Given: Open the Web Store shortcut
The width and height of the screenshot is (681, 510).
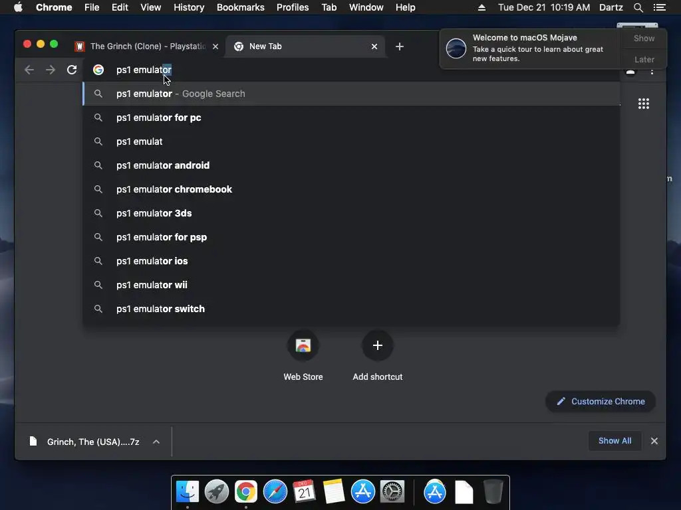Looking at the screenshot, I should 303,345.
